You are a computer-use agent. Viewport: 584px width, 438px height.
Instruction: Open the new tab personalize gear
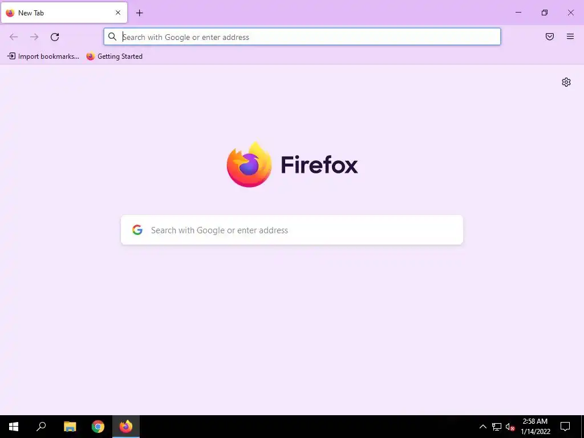[x=566, y=82]
